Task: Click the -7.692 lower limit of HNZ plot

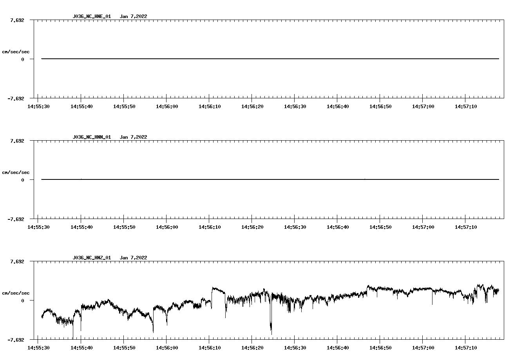Action: (16, 340)
